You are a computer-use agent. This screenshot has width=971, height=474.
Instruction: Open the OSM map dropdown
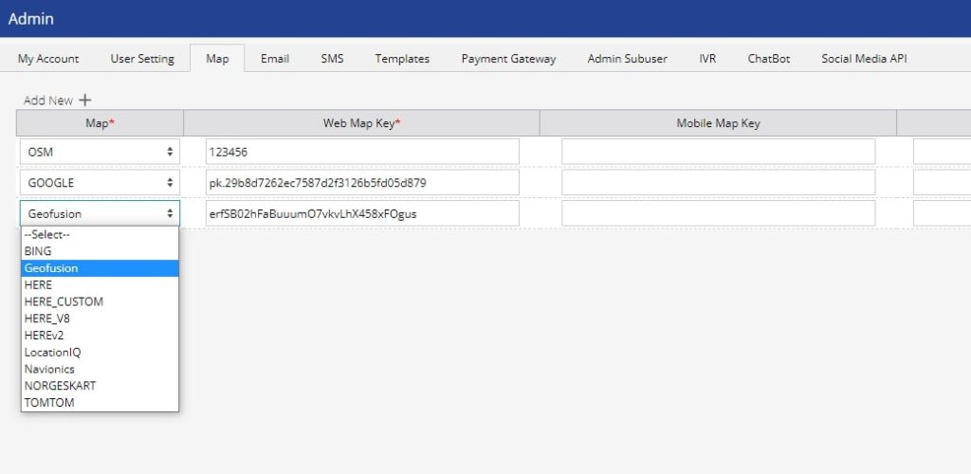[x=100, y=152]
